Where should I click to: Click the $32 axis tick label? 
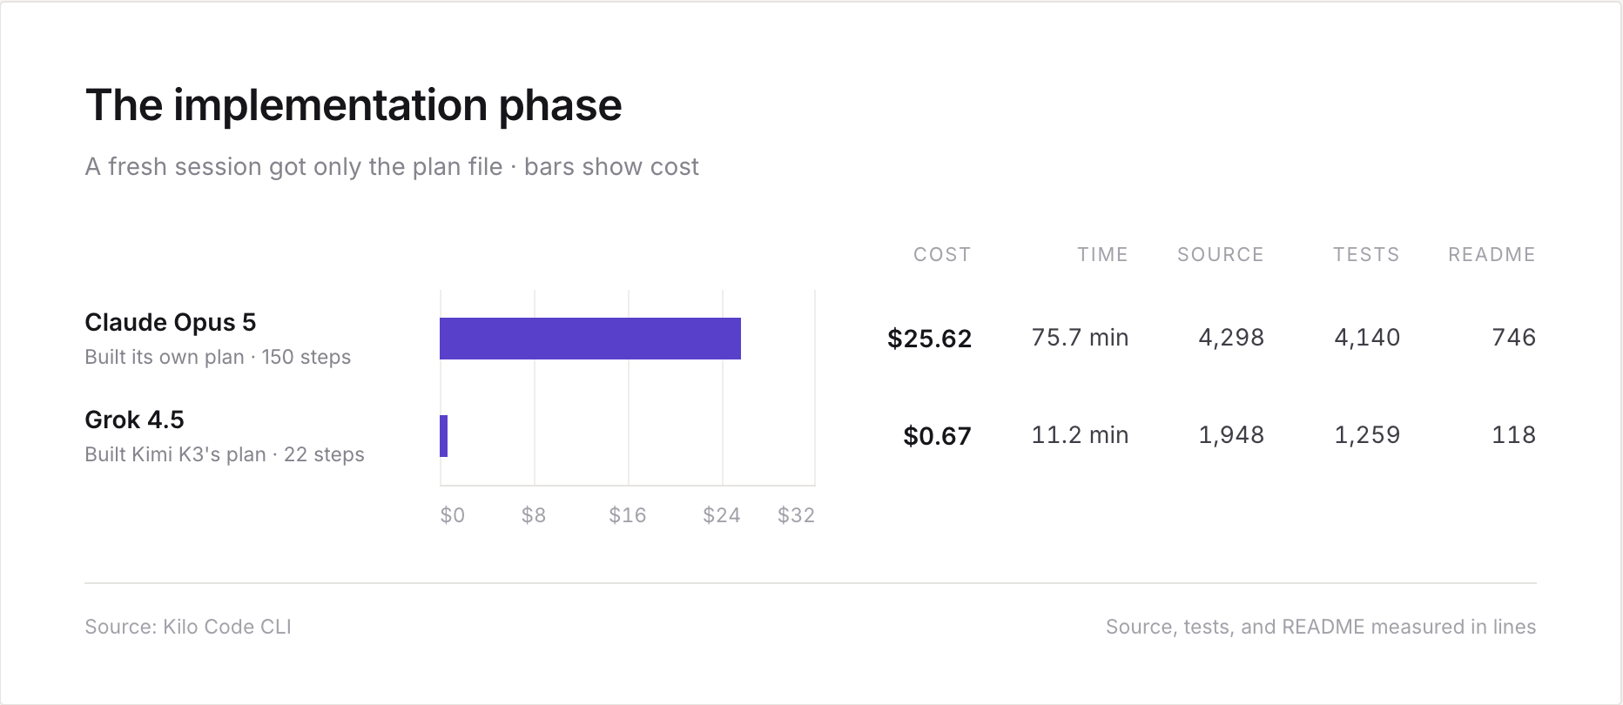(796, 515)
